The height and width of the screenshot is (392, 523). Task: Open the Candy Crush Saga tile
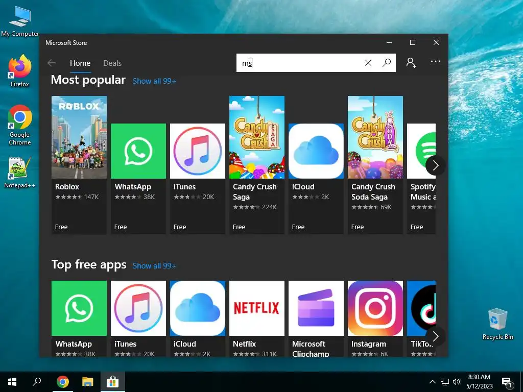click(257, 165)
